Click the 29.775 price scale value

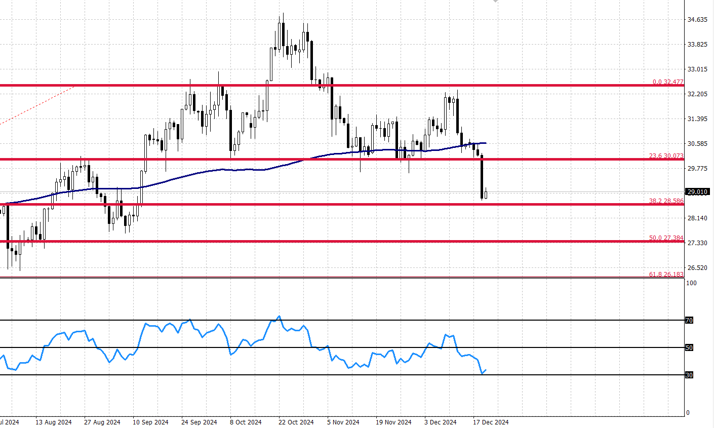pos(697,169)
